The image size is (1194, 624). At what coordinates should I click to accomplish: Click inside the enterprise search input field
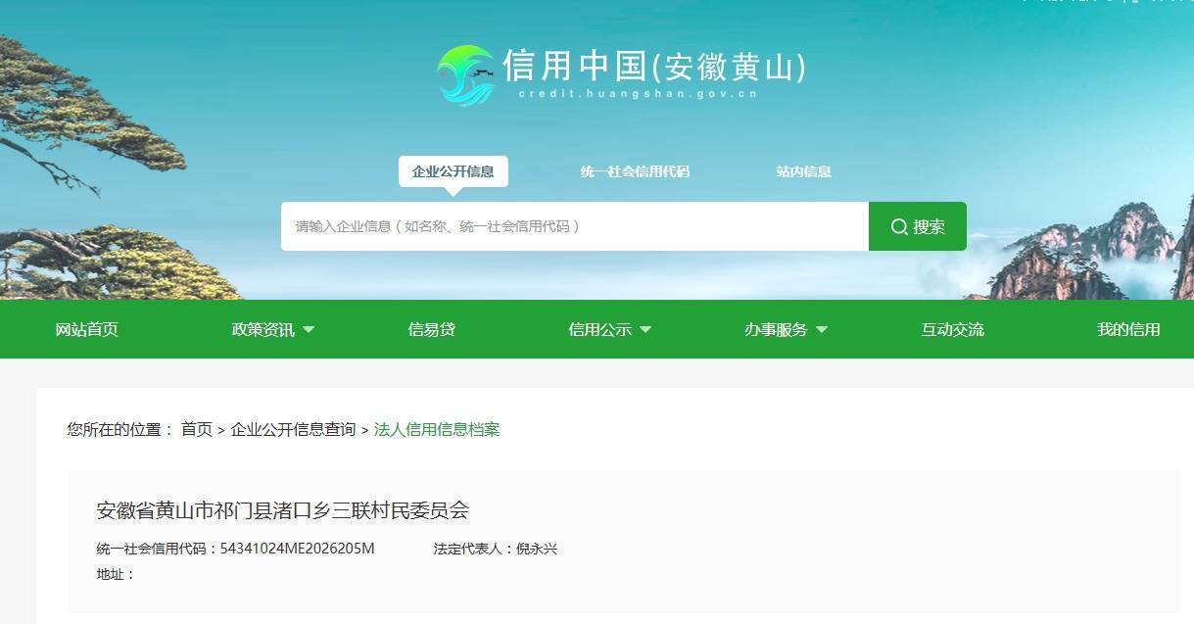[x=574, y=226]
